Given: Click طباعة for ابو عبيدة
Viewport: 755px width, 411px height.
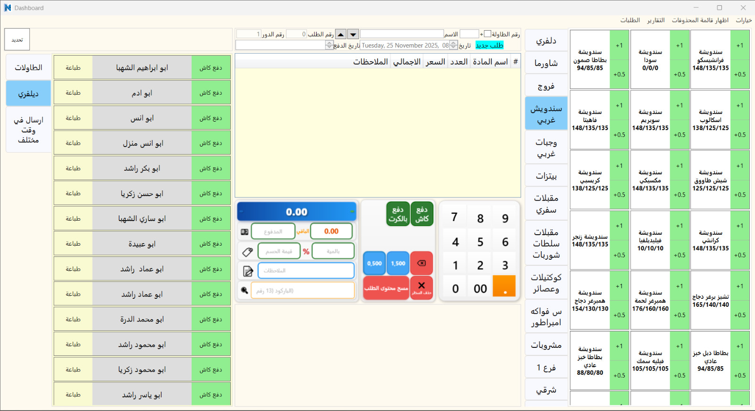Looking at the screenshot, I should pyautogui.click(x=73, y=244).
